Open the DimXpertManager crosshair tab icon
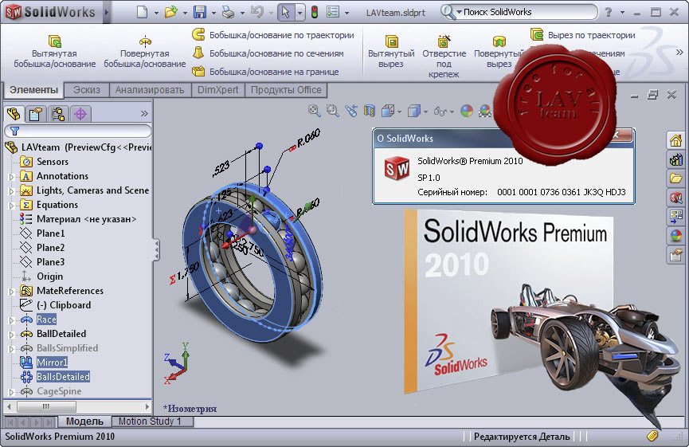The image size is (689, 447). (x=80, y=114)
